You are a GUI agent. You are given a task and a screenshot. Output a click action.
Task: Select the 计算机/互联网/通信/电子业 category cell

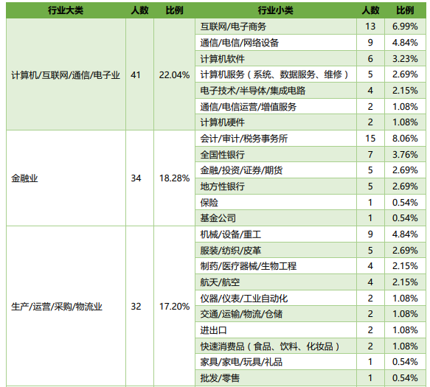66,74
